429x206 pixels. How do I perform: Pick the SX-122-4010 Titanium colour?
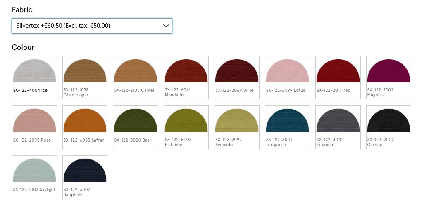(x=338, y=127)
